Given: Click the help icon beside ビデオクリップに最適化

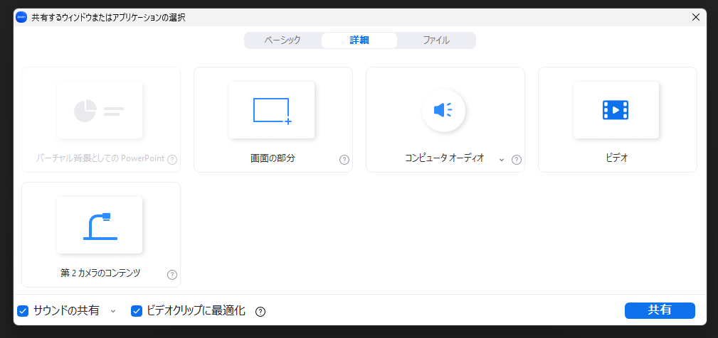Looking at the screenshot, I should pyautogui.click(x=260, y=311).
